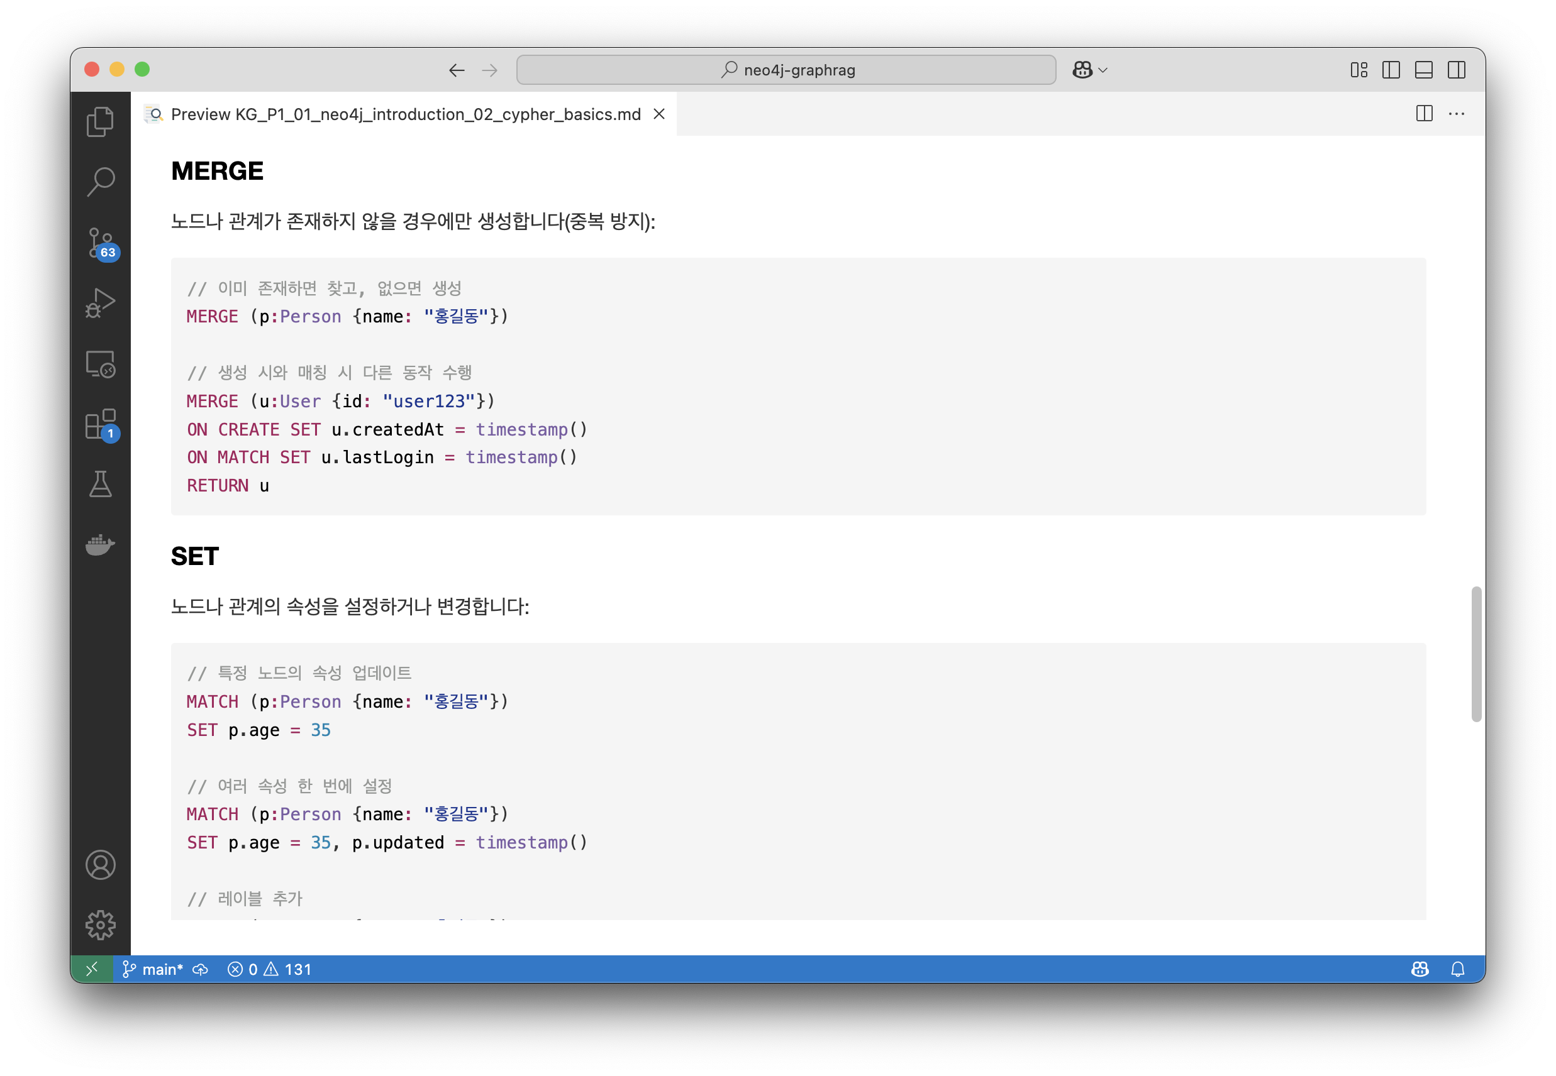Click the vertical scrollbar thumb in preview
This screenshot has height=1076, width=1556.
pos(1475,654)
